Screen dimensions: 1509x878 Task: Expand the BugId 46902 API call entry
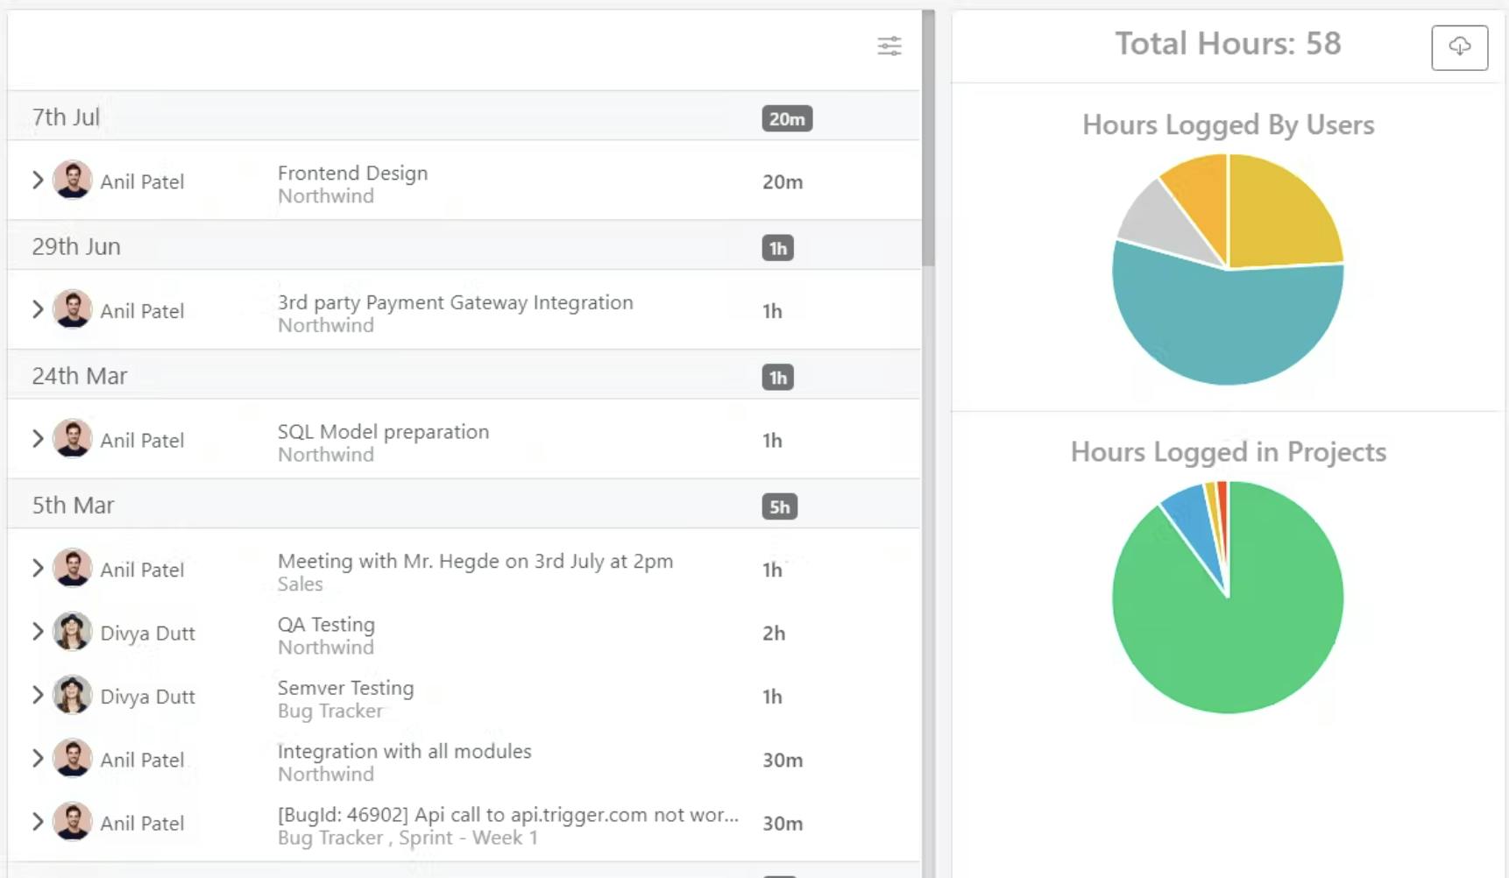[37, 821]
